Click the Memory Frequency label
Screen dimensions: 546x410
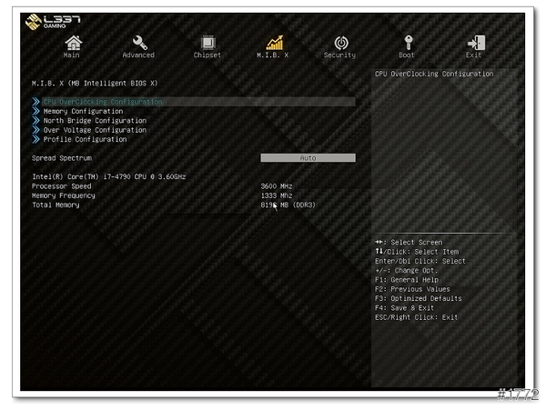click(64, 195)
